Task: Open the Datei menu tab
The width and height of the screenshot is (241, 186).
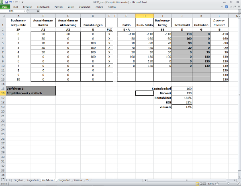Action: click(x=5, y=7)
